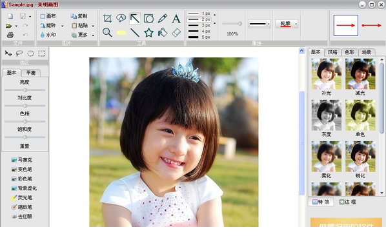Click the 对比度 contrast slider
Screen dimensions: 386x236
click(25, 106)
